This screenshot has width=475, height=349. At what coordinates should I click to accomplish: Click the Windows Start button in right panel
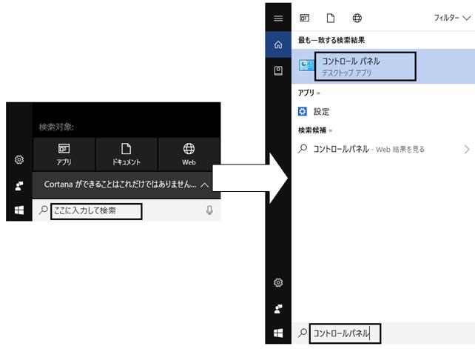click(x=278, y=333)
